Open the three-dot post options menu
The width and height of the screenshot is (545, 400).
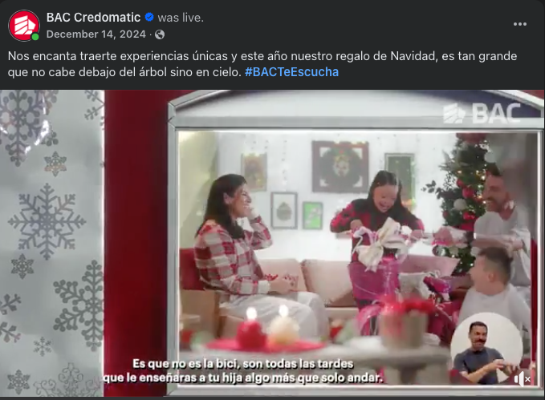point(519,24)
